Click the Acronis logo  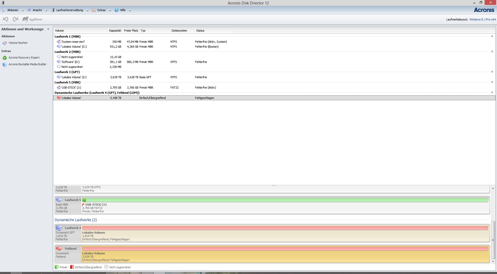click(x=484, y=10)
